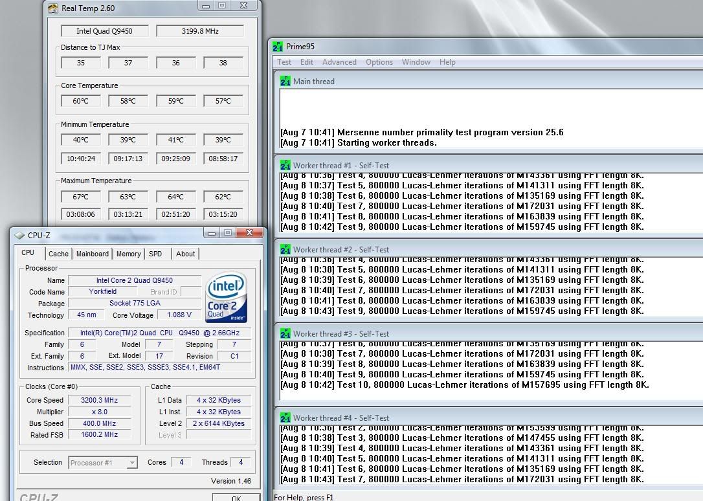Click the Core Speed 3200.3 MHz field
The height and width of the screenshot is (501, 703).
100,400
